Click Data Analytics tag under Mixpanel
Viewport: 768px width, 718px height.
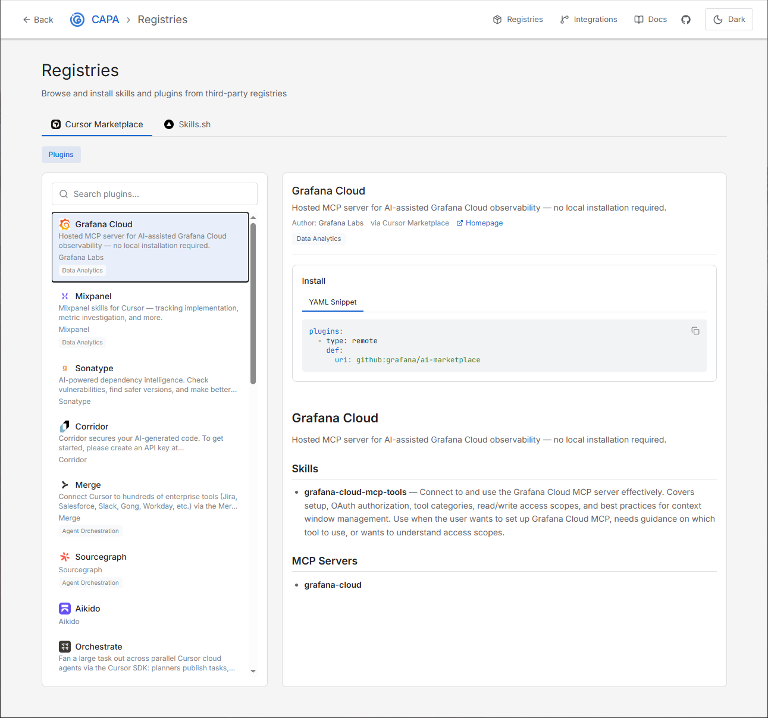tap(82, 343)
